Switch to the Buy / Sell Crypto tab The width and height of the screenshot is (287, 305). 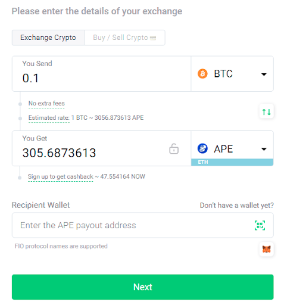tap(125, 38)
